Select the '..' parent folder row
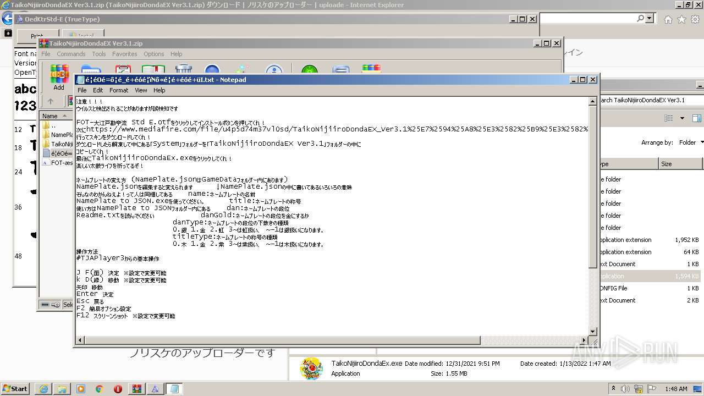 pos(57,125)
